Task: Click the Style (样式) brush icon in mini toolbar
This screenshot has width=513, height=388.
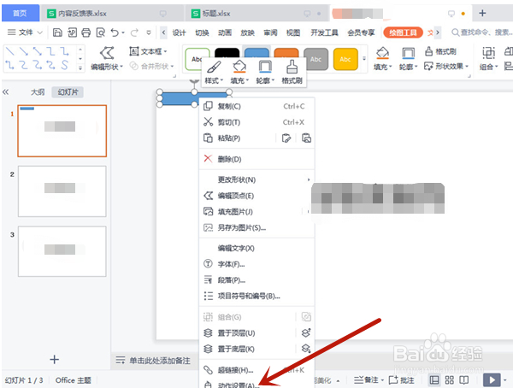Action: 214,67
